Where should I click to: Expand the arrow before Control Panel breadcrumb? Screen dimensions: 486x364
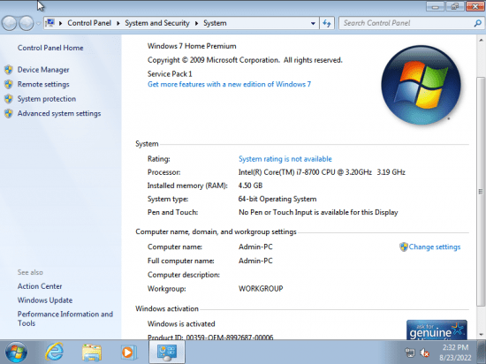[x=61, y=23]
